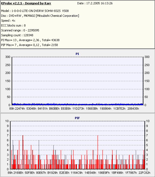Select the Speed : 4x line

coord(8,21)
